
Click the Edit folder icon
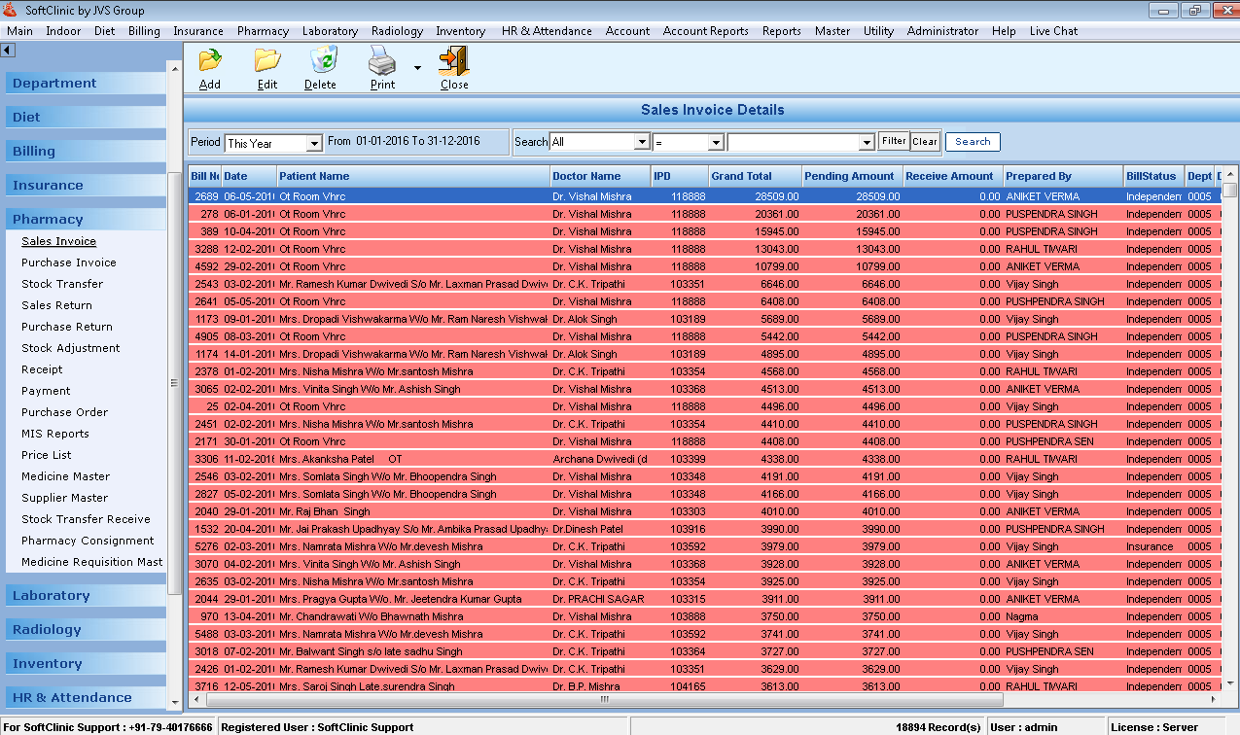(267, 61)
